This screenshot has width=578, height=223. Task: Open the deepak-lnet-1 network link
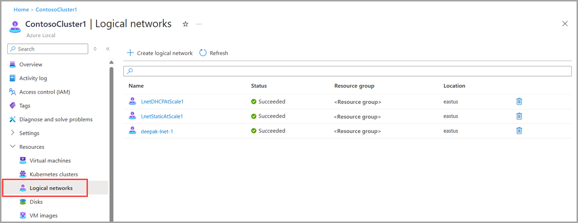click(x=157, y=131)
